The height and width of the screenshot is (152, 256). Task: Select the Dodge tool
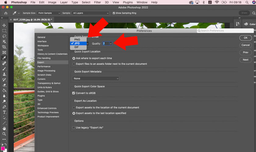(4, 101)
